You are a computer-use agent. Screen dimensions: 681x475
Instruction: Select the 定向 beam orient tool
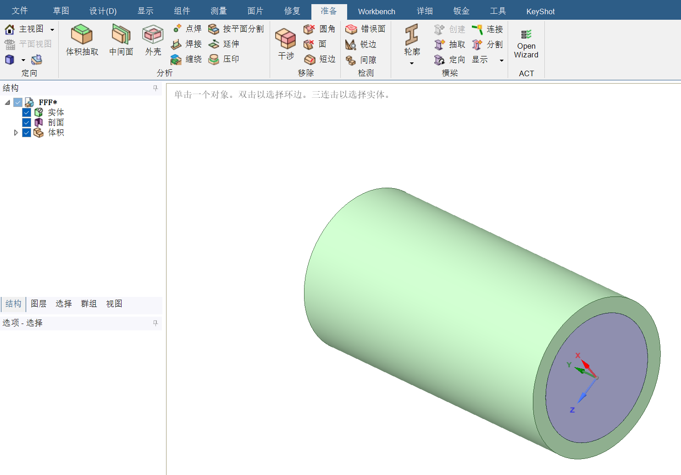click(x=450, y=60)
